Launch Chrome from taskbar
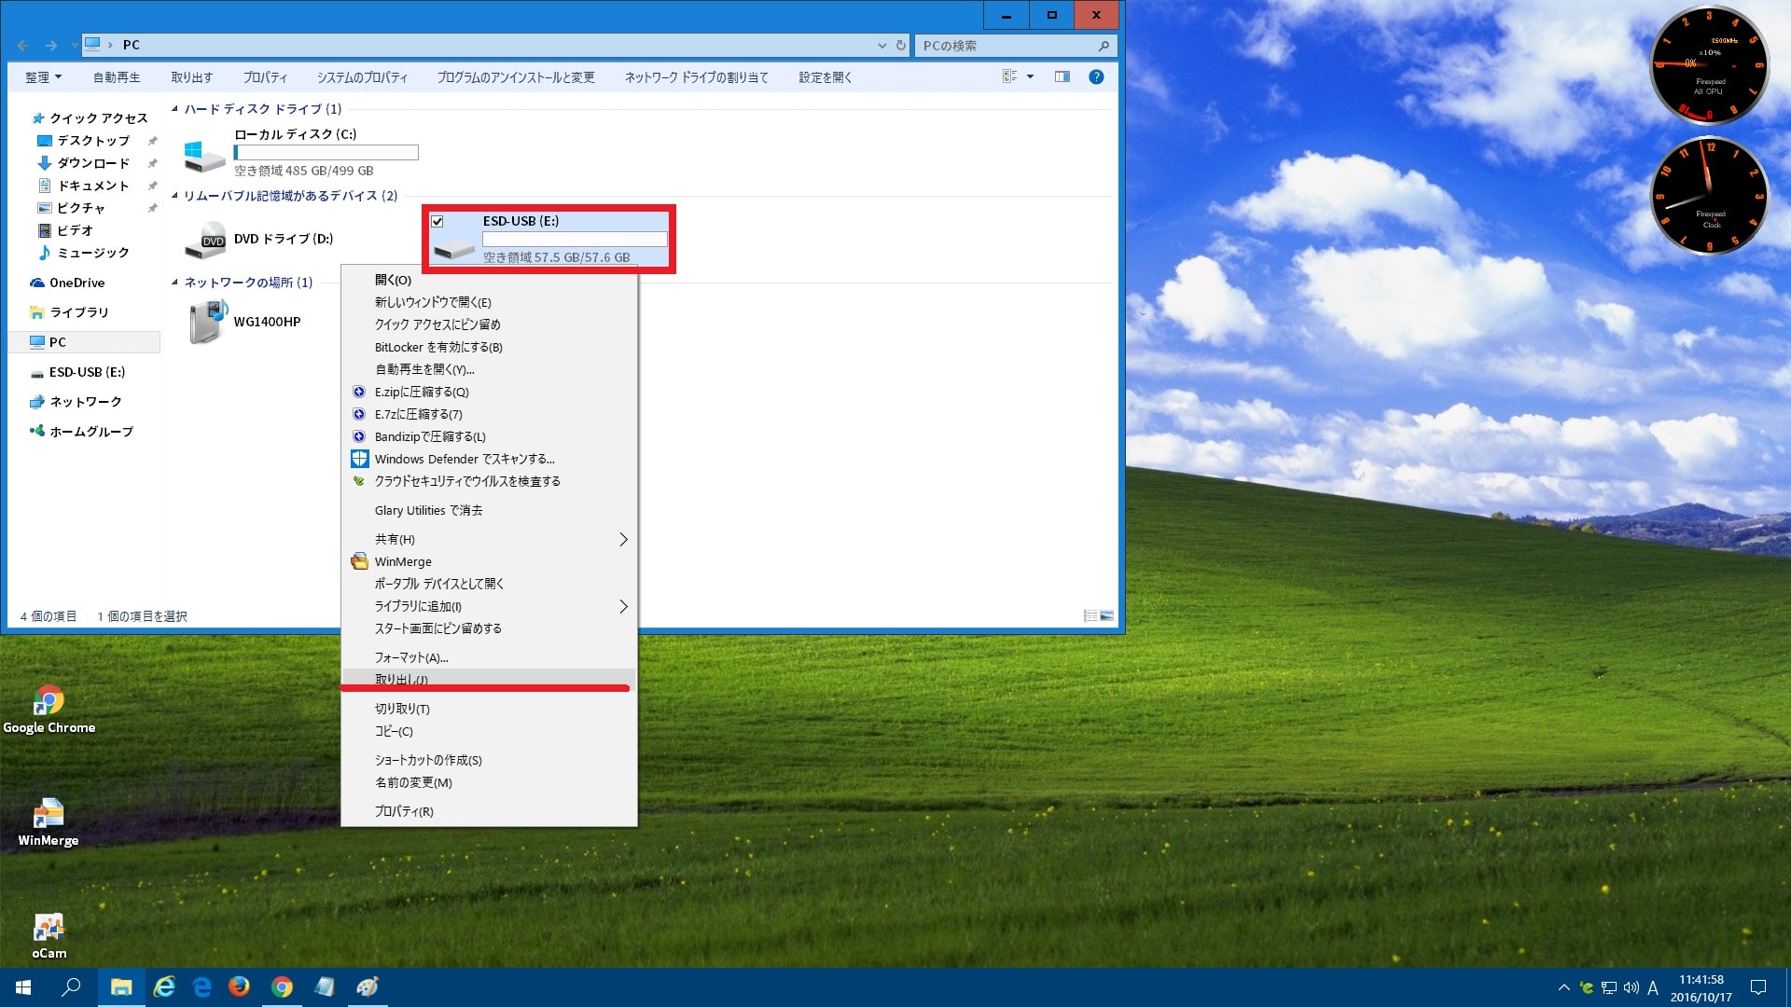The image size is (1791, 1007). pyautogui.click(x=282, y=987)
